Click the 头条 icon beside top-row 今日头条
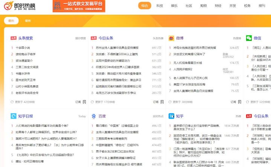This screenshot has width=271, height=167. 94,38
